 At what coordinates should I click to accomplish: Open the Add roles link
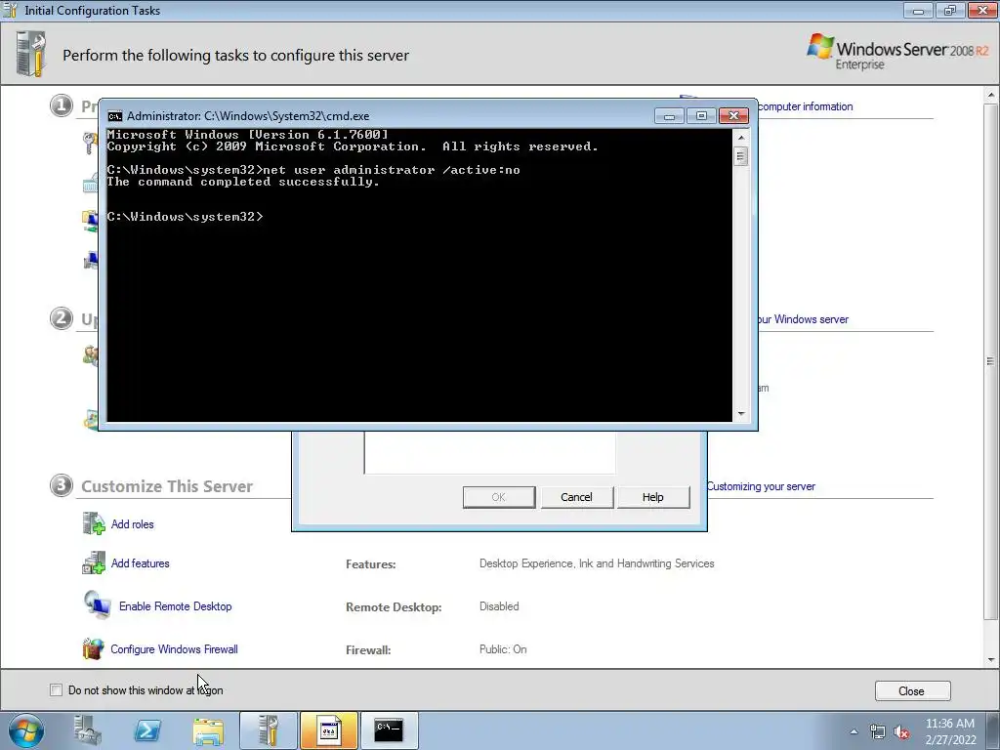click(x=132, y=524)
